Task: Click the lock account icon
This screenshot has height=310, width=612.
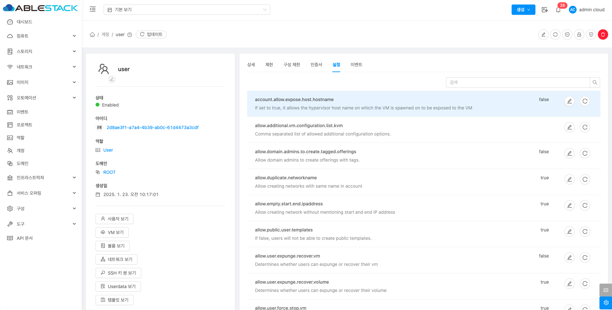Action: pyautogui.click(x=579, y=34)
